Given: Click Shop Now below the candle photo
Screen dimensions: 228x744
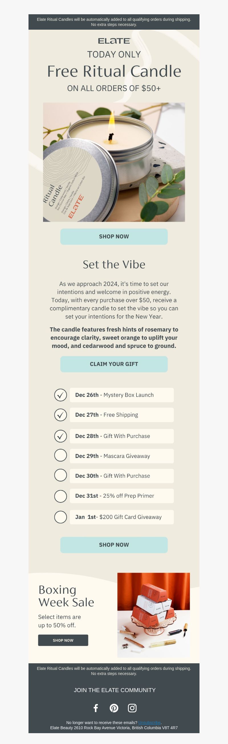Looking at the screenshot, I should click(x=114, y=236).
